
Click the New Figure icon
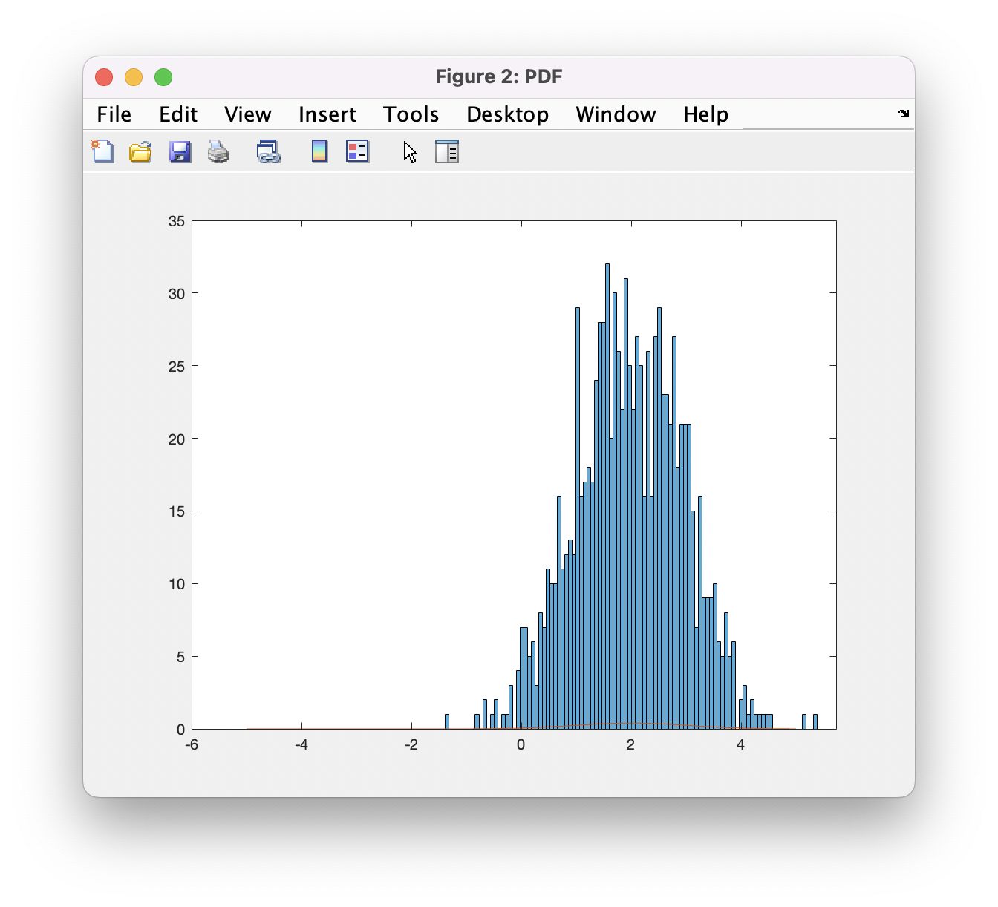tap(102, 151)
